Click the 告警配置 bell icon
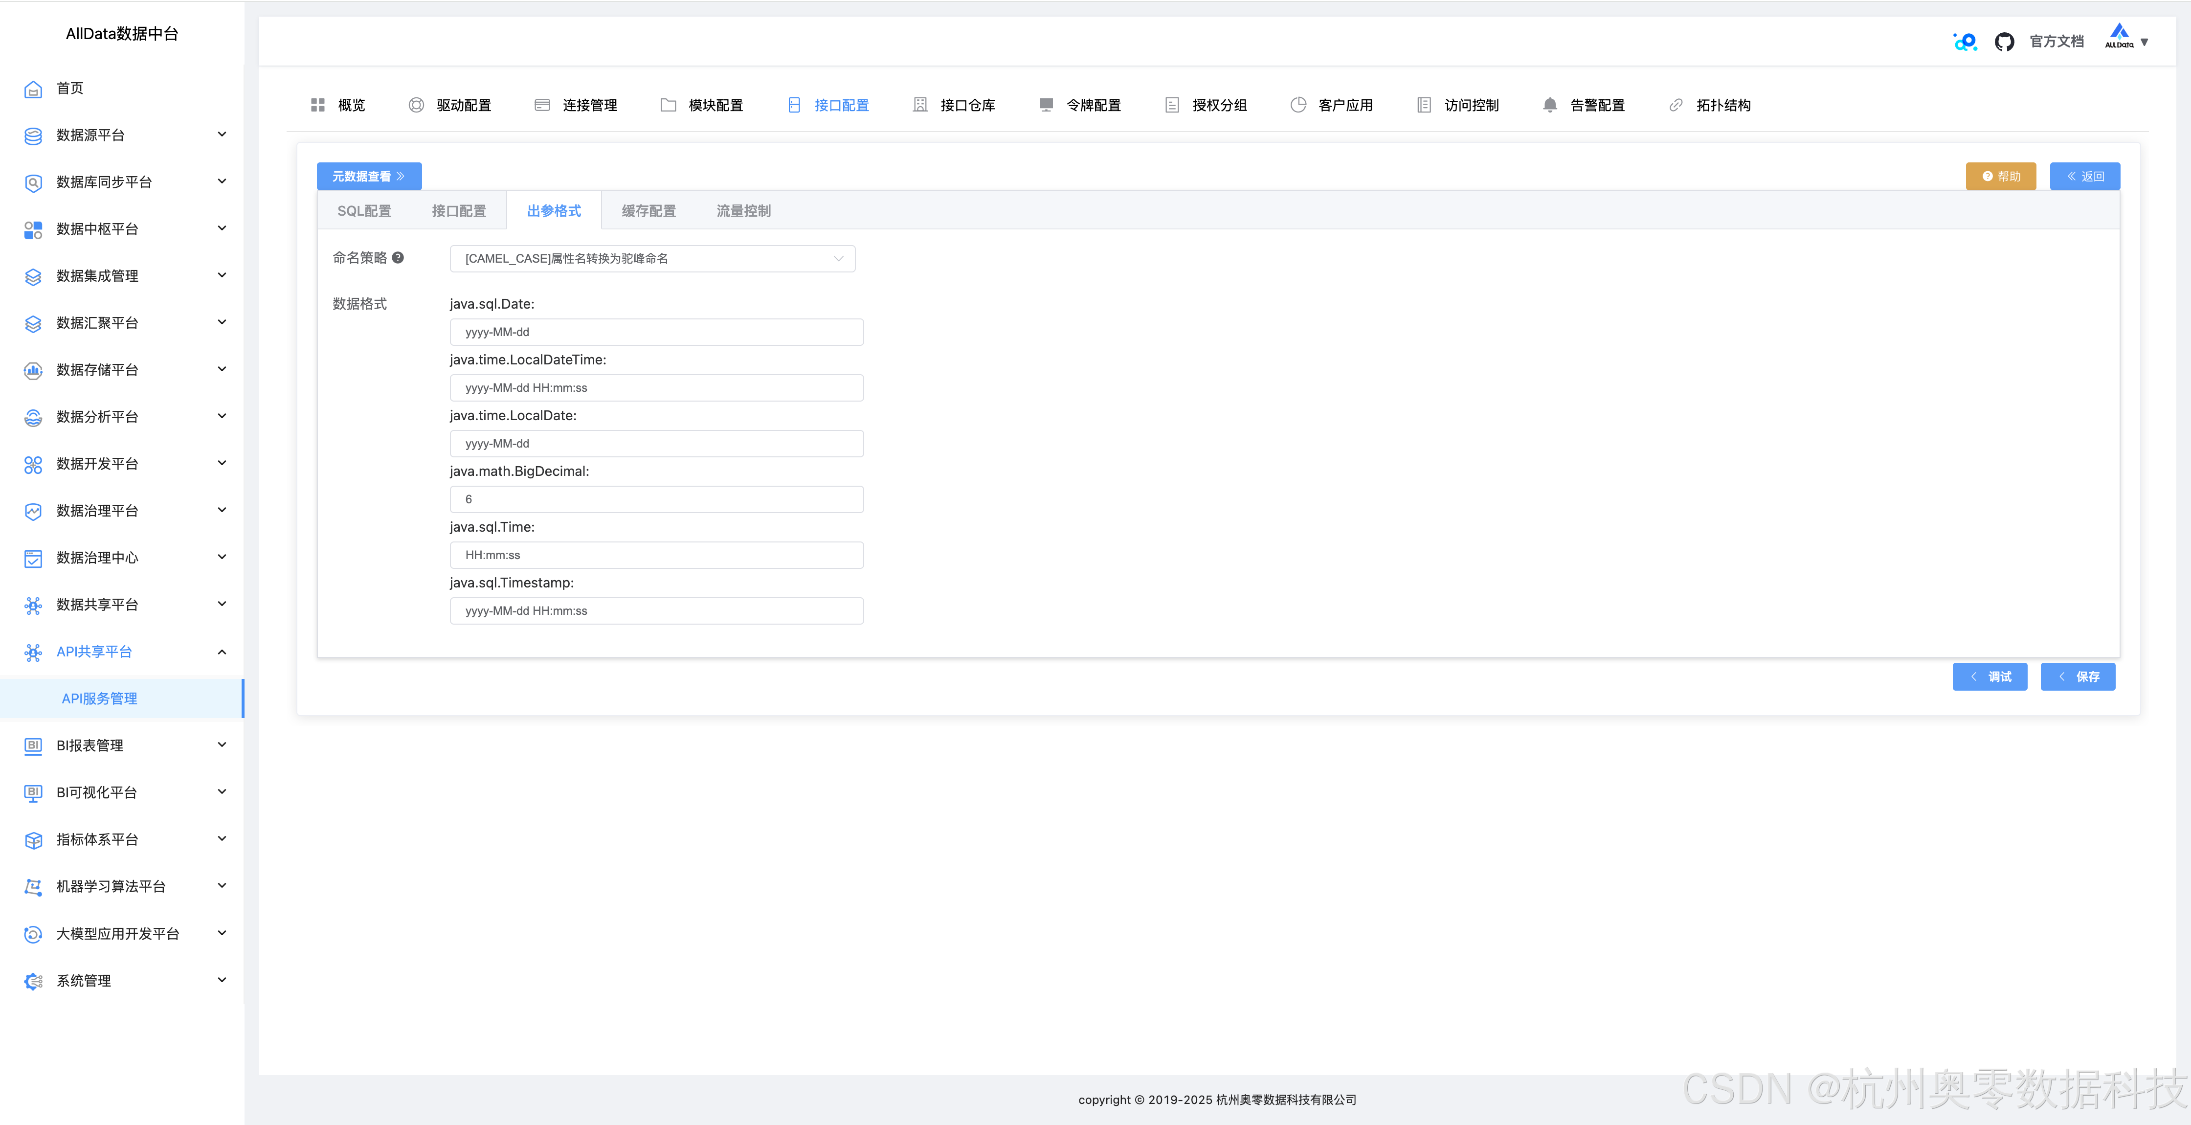 (1550, 105)
